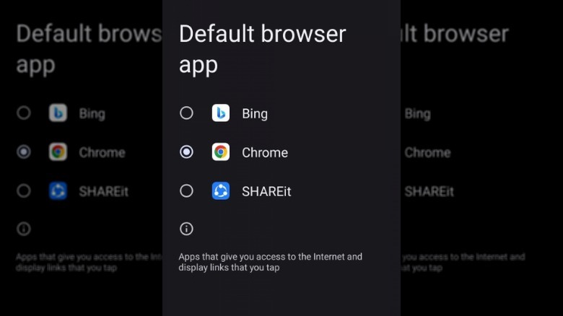Tap the info icon in center panel
This screenshot has width=563, height=316.
pyautogui.click(x=186, y=229)
